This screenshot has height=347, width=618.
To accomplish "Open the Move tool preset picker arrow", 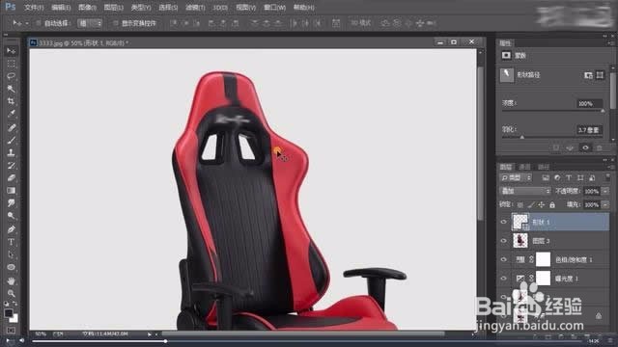I will [x=26, y=23].
